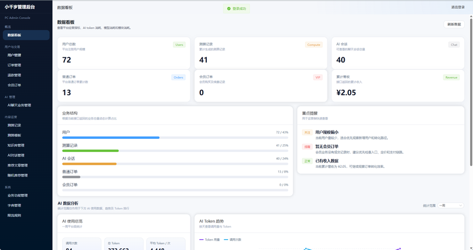This screenshot has width=473, height=250.
Task: Click the VIP tag on the 会员订单 card
Action: (318, 77)
